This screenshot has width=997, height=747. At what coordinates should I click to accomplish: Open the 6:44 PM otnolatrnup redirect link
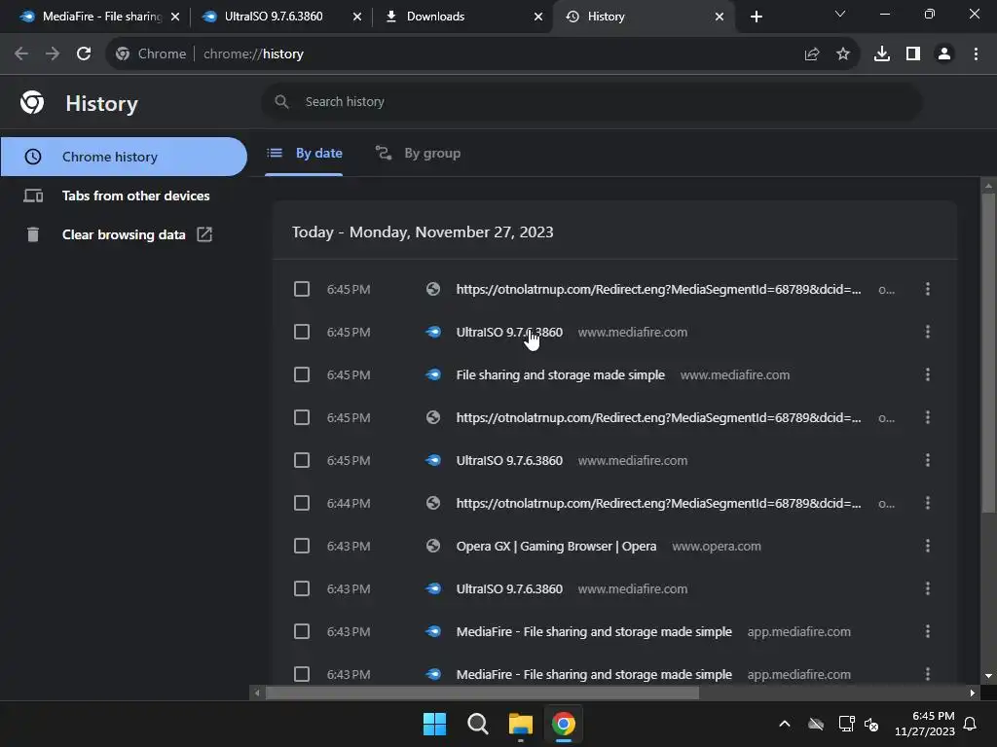pyautogui.click(x=659, y=504)
